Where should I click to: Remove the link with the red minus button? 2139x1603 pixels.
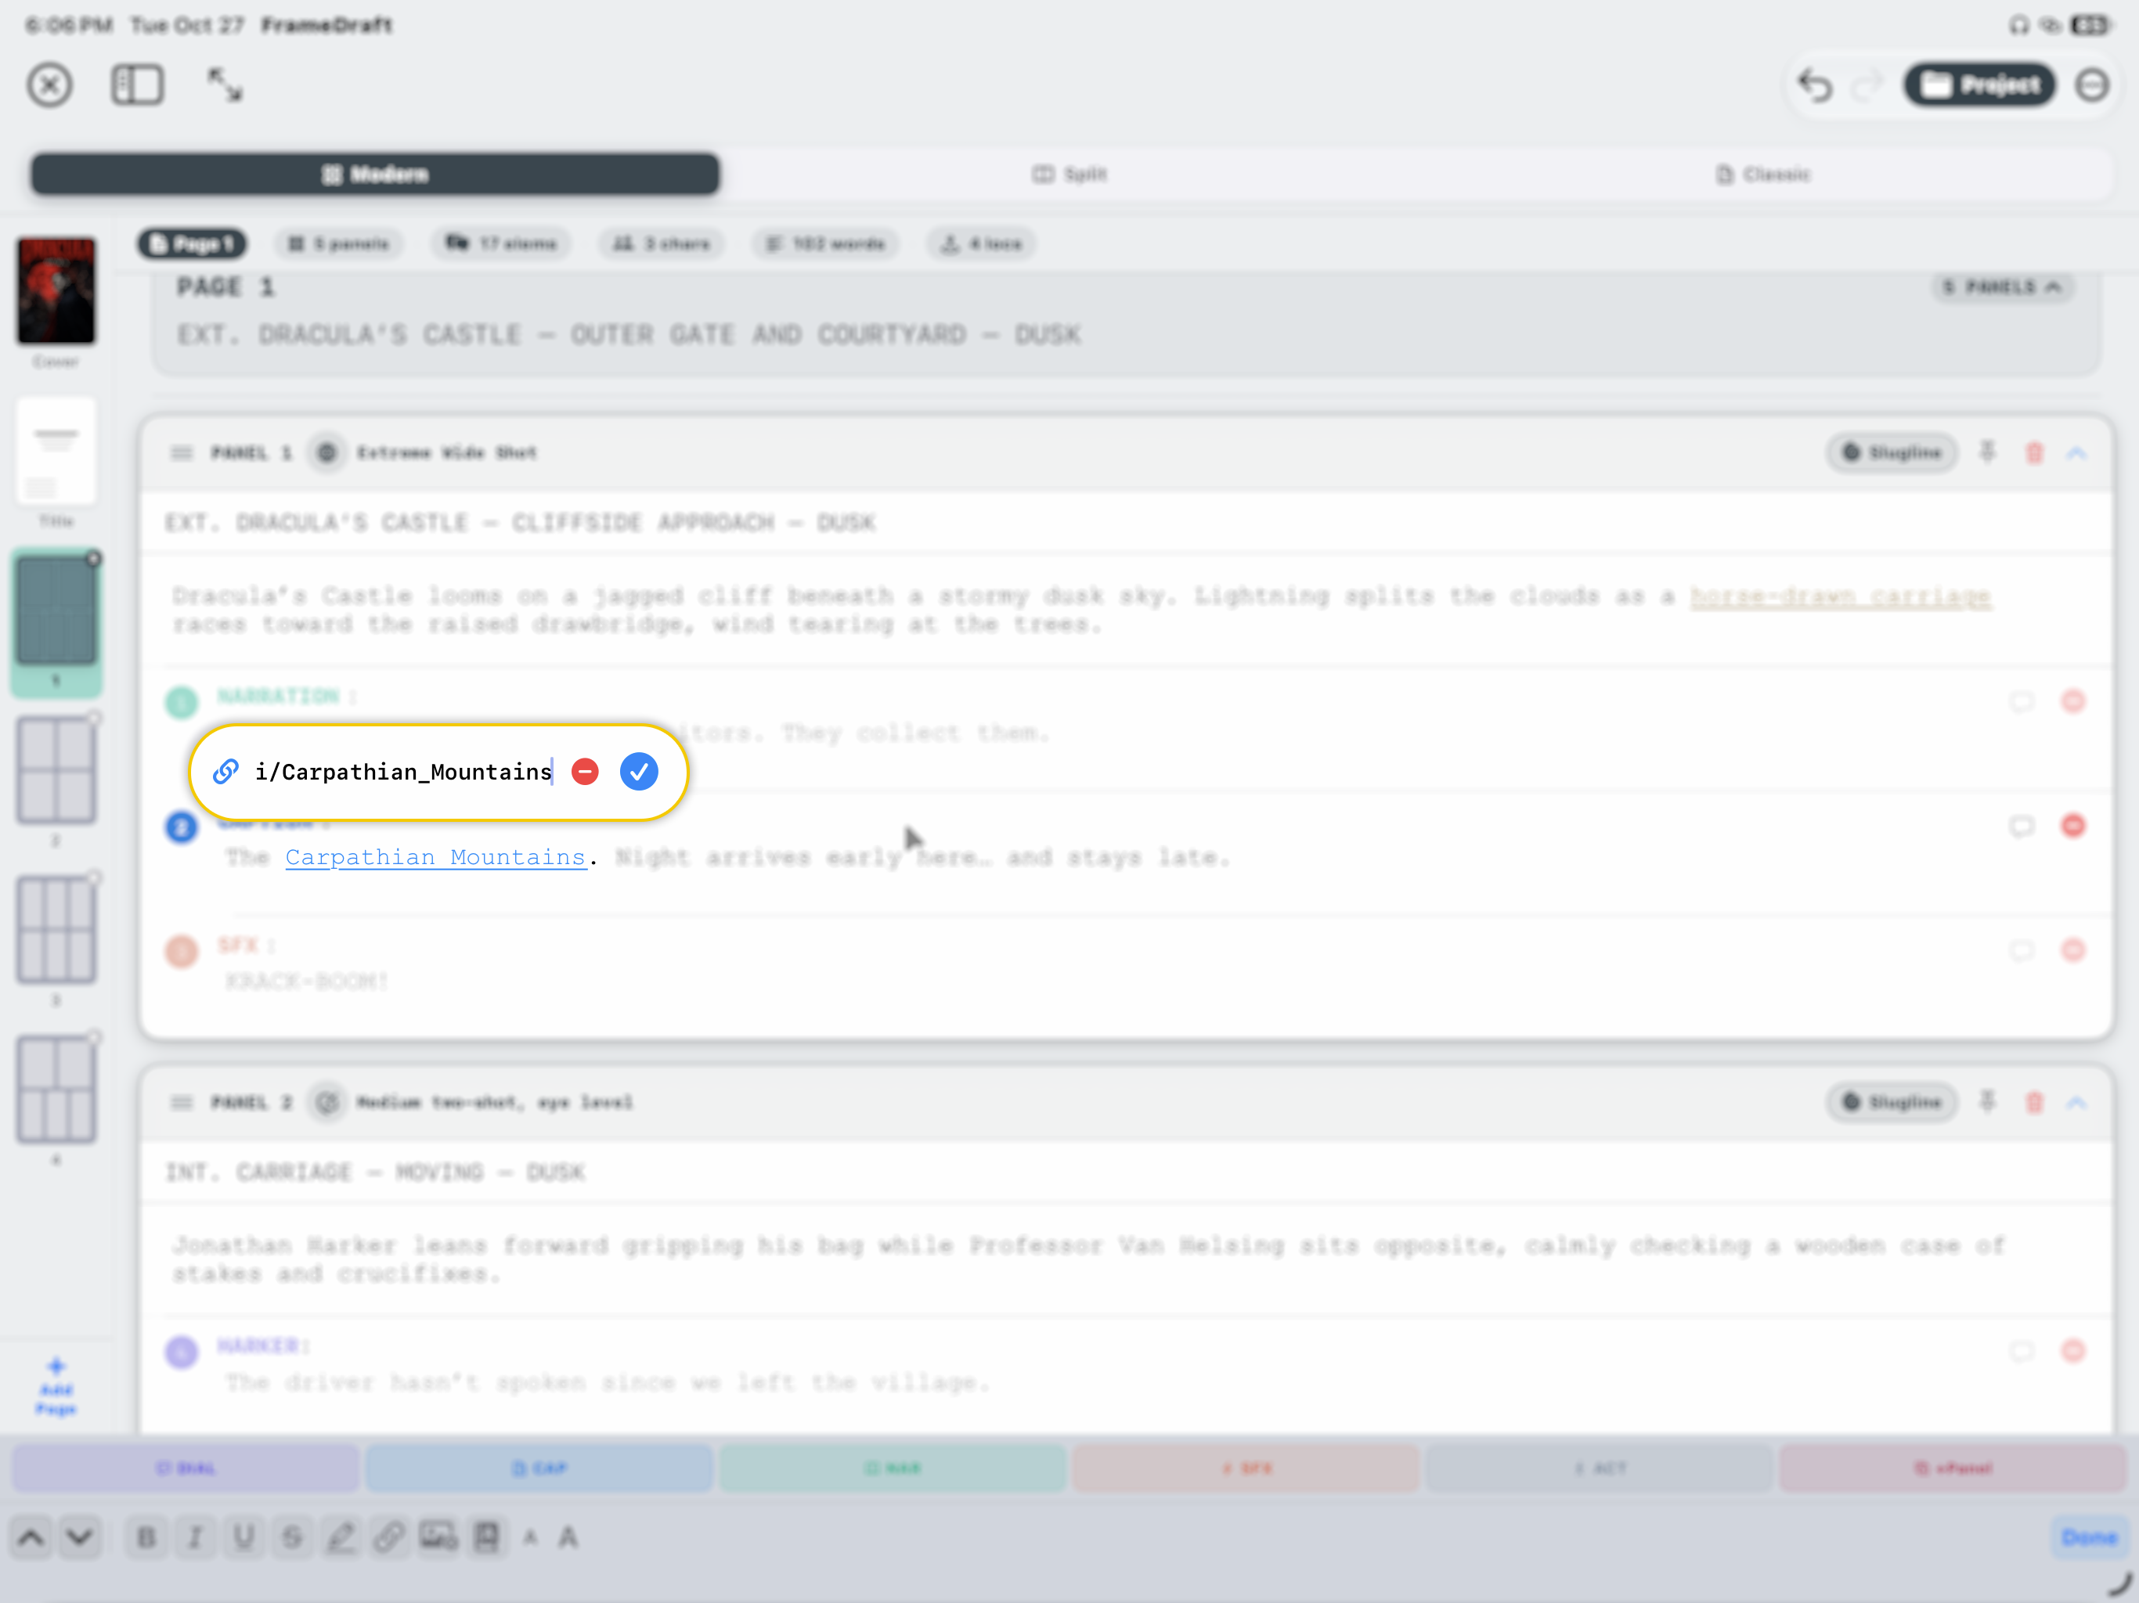(x=585, y=772)
